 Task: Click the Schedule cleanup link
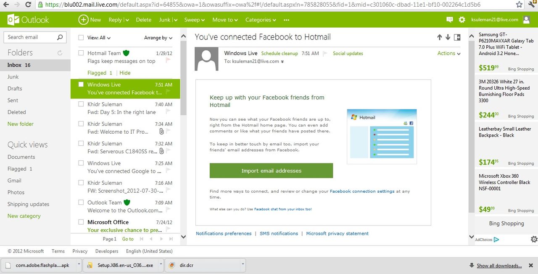(x=280, y=54)
